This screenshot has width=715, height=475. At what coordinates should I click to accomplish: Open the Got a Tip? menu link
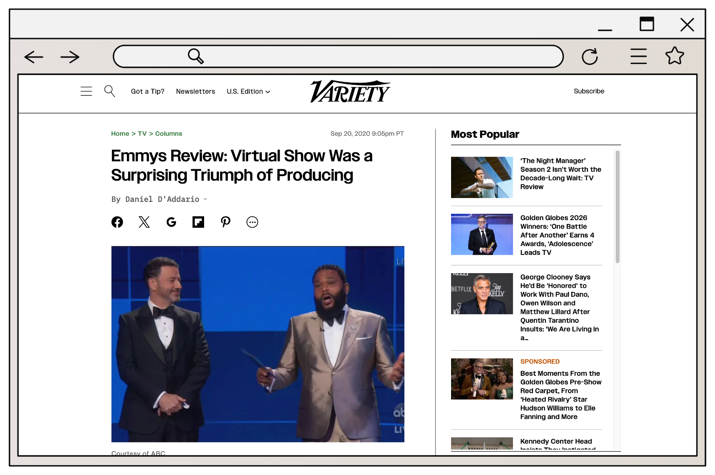tap(148, 91)
